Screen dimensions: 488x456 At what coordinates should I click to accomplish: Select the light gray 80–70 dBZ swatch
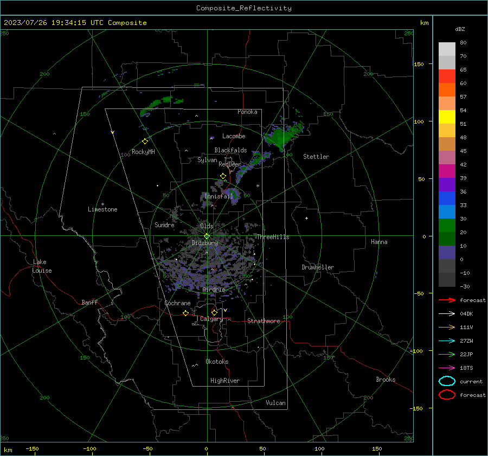[x=447, y=49]
